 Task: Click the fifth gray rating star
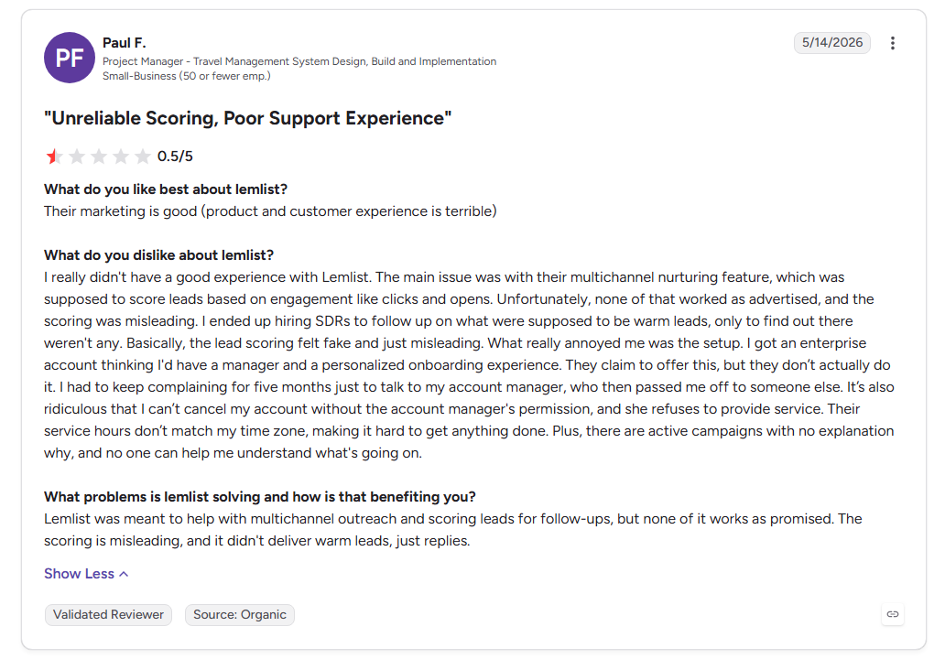pyautogui.click(x=142, y=157)
